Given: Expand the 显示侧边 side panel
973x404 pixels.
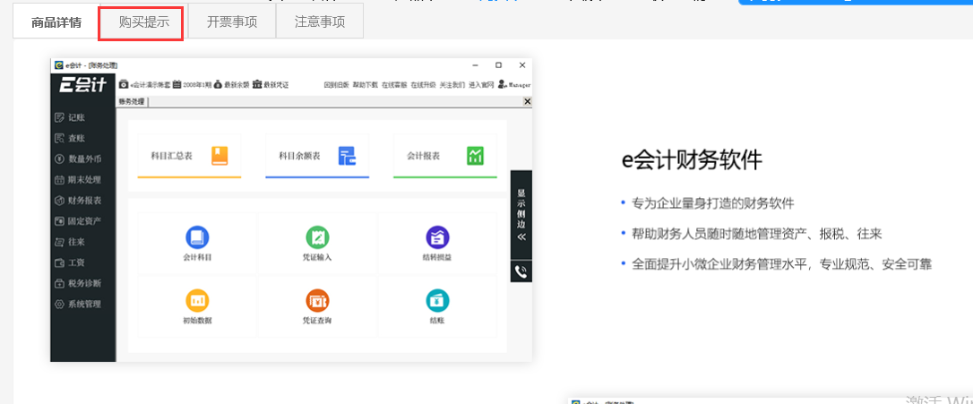Looking at the screenshot, I should (x=521, y=215).
